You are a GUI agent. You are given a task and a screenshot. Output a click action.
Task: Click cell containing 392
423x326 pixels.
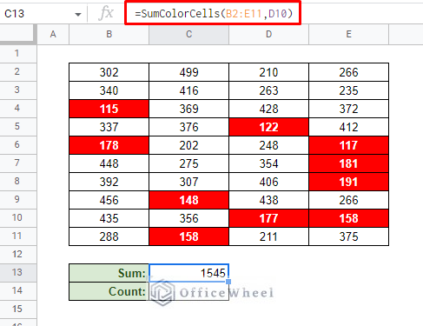pos(109,182)
